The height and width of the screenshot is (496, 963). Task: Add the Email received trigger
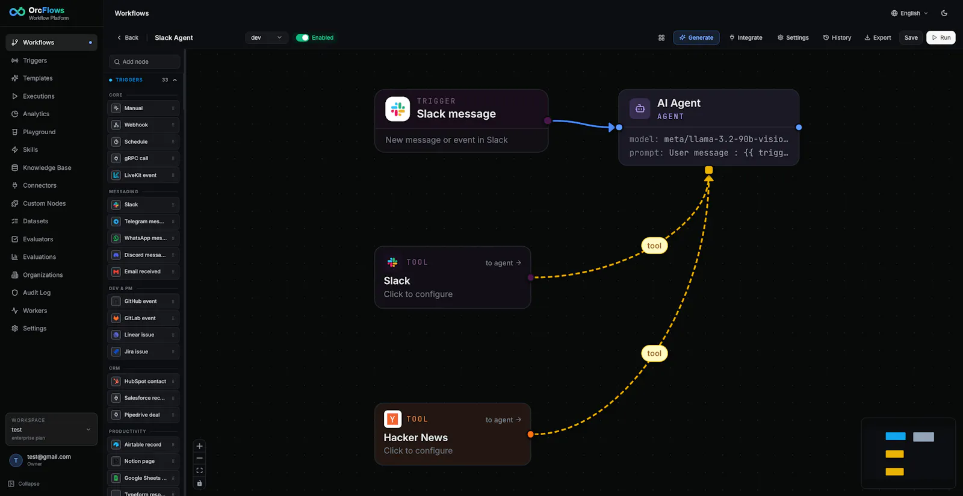pos(143,271)
